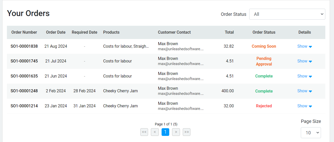Click the previous page single-left arrow
Viewport: 334px width, 142px height.
[155, 132]
